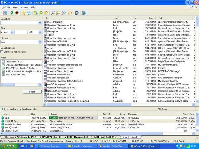Viewport: 199px width, 149px height.
Task: Select the dev-ofpr.bin result row
Action: click(119, 31)
